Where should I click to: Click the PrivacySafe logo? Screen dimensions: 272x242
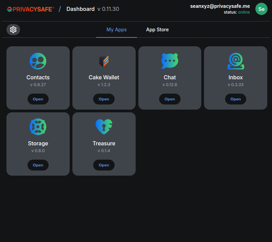[x=31, y=9]
